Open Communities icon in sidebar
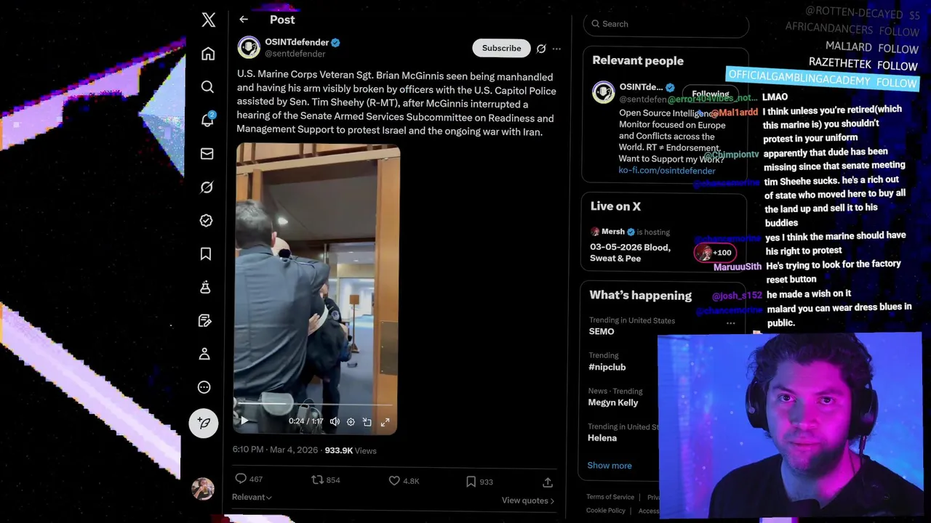Viewport: 931px width, 523px height. [205, 288]
